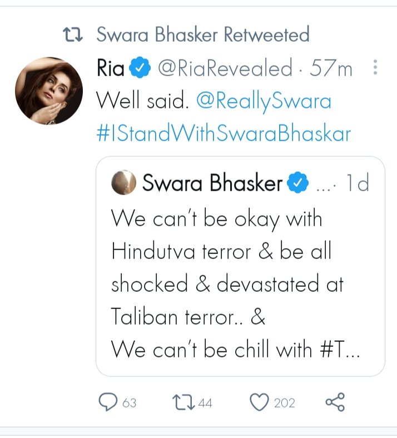Click the Ria display name
This screenshot has width=397, height=438.
[x=110, y=69]
